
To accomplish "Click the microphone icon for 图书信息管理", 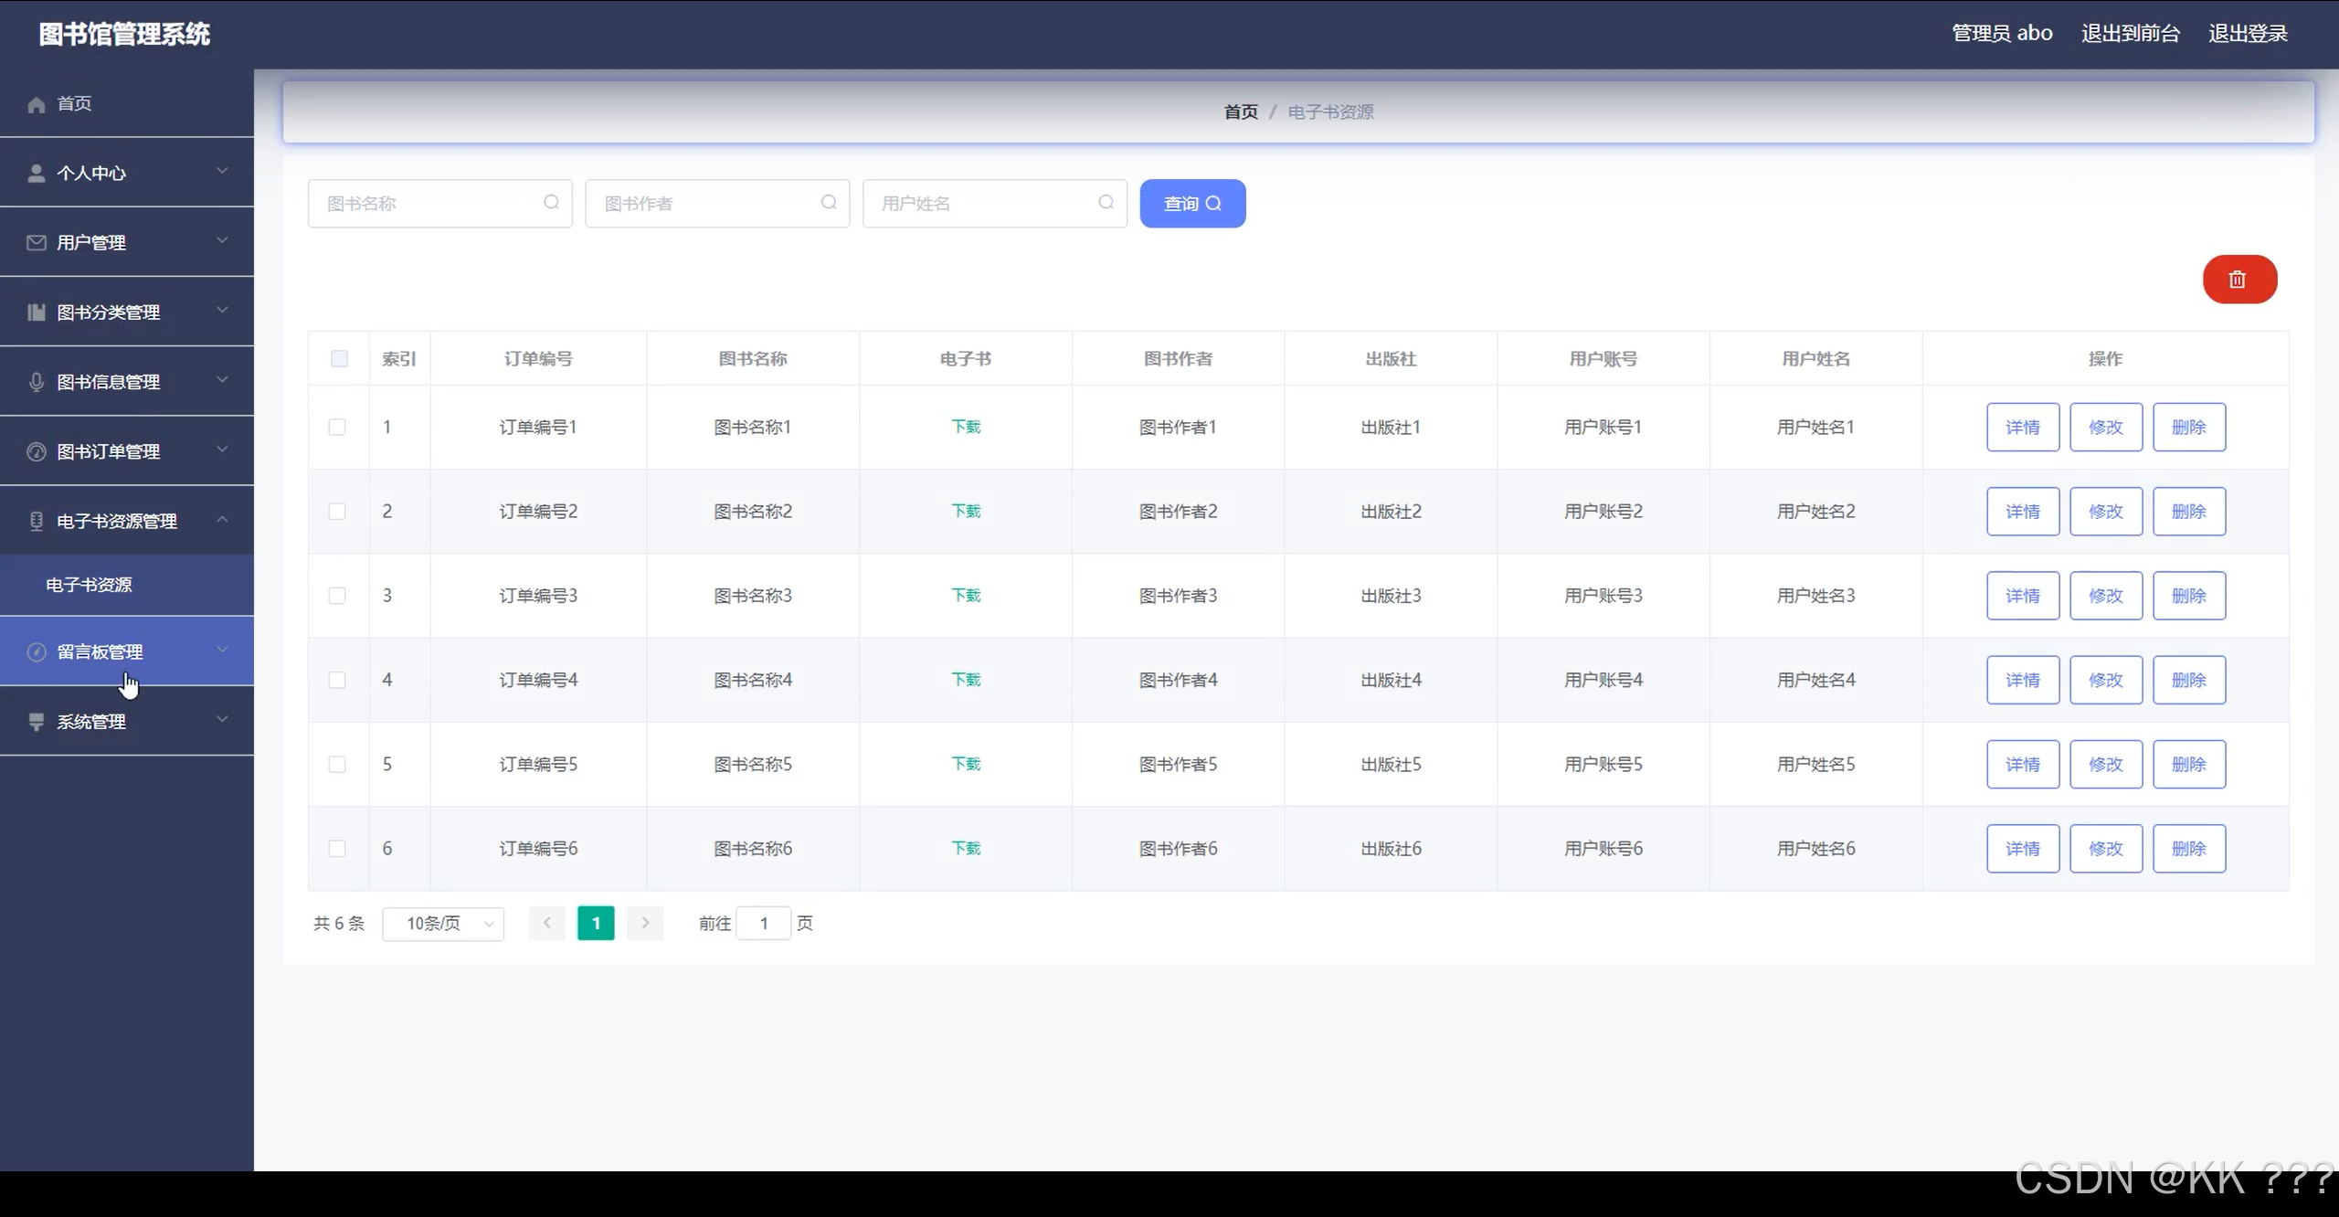I will 37,382.
